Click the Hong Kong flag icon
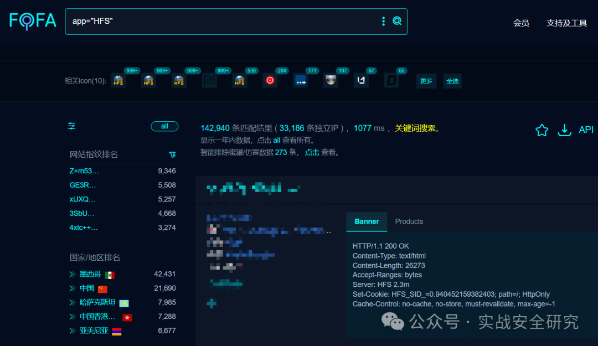 point(127,317)
